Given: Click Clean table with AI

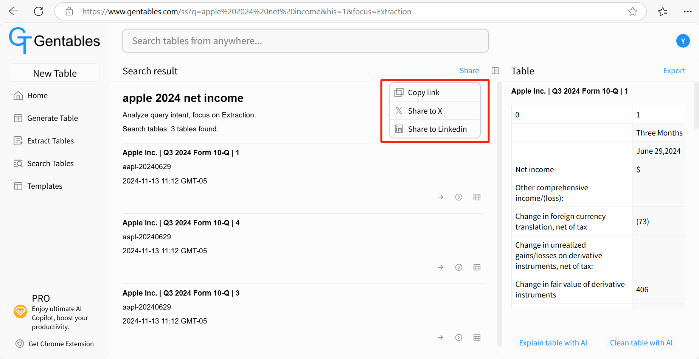Looking at the screenshot, I should pyautogui.click(x=641, y=343).
